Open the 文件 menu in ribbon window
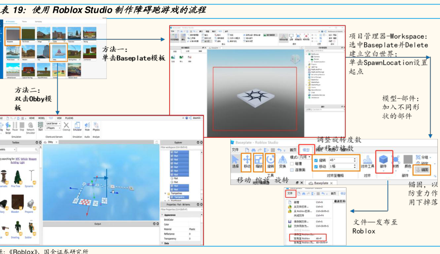This screenshot has width=440, height=254. pos(235,150)
